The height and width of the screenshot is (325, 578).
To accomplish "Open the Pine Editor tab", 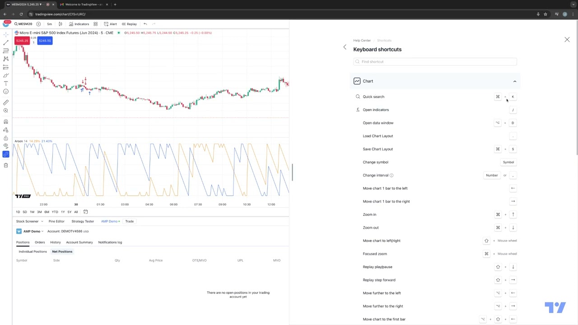I will [56, 221].
